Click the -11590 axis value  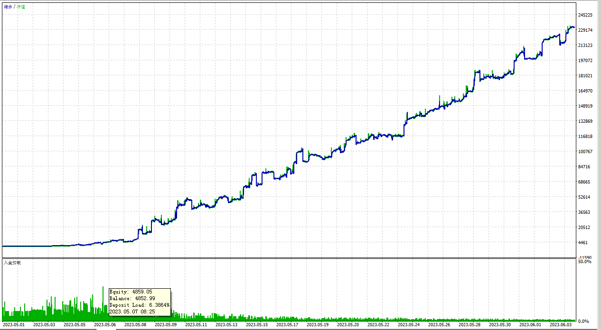(584, 257)
